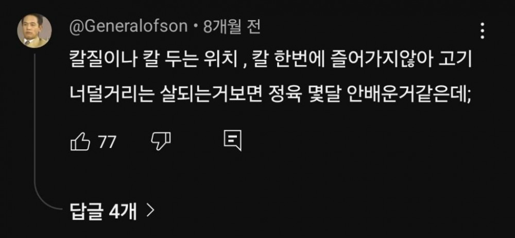515x238 pixels.
Task: Dislike the comment with the thumbs-down icon
Action: [x=161, y=142]
